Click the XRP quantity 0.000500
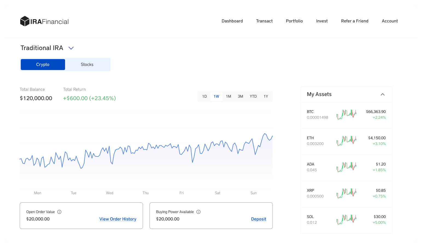Viewport: 422px width, 247px height. (315, 196)
